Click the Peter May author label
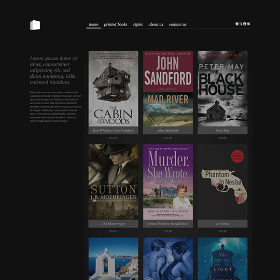 (222, 131)
